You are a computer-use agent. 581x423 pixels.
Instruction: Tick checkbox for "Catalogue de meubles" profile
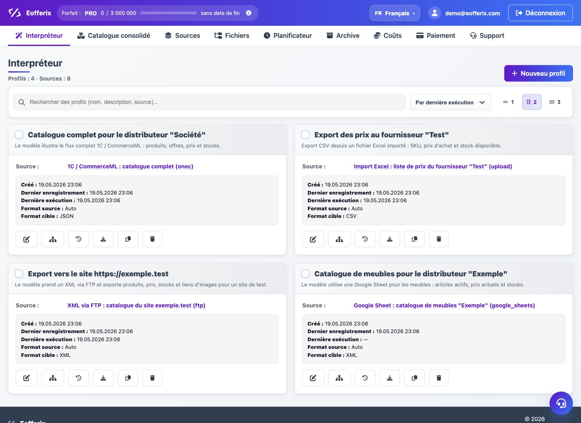305,274
